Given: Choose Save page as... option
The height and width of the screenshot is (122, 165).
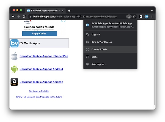Looking at the screenshot, I should point(110,64).
